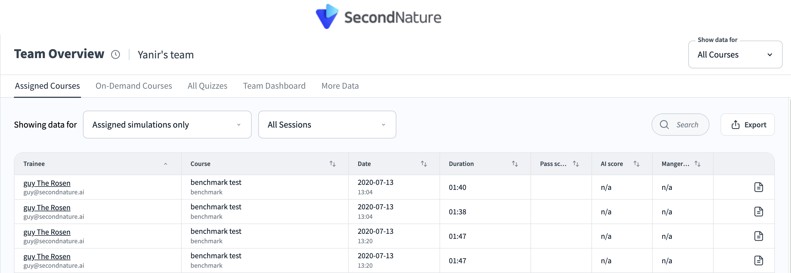Switch to On-Demand Courses tab

pos(134,86)
